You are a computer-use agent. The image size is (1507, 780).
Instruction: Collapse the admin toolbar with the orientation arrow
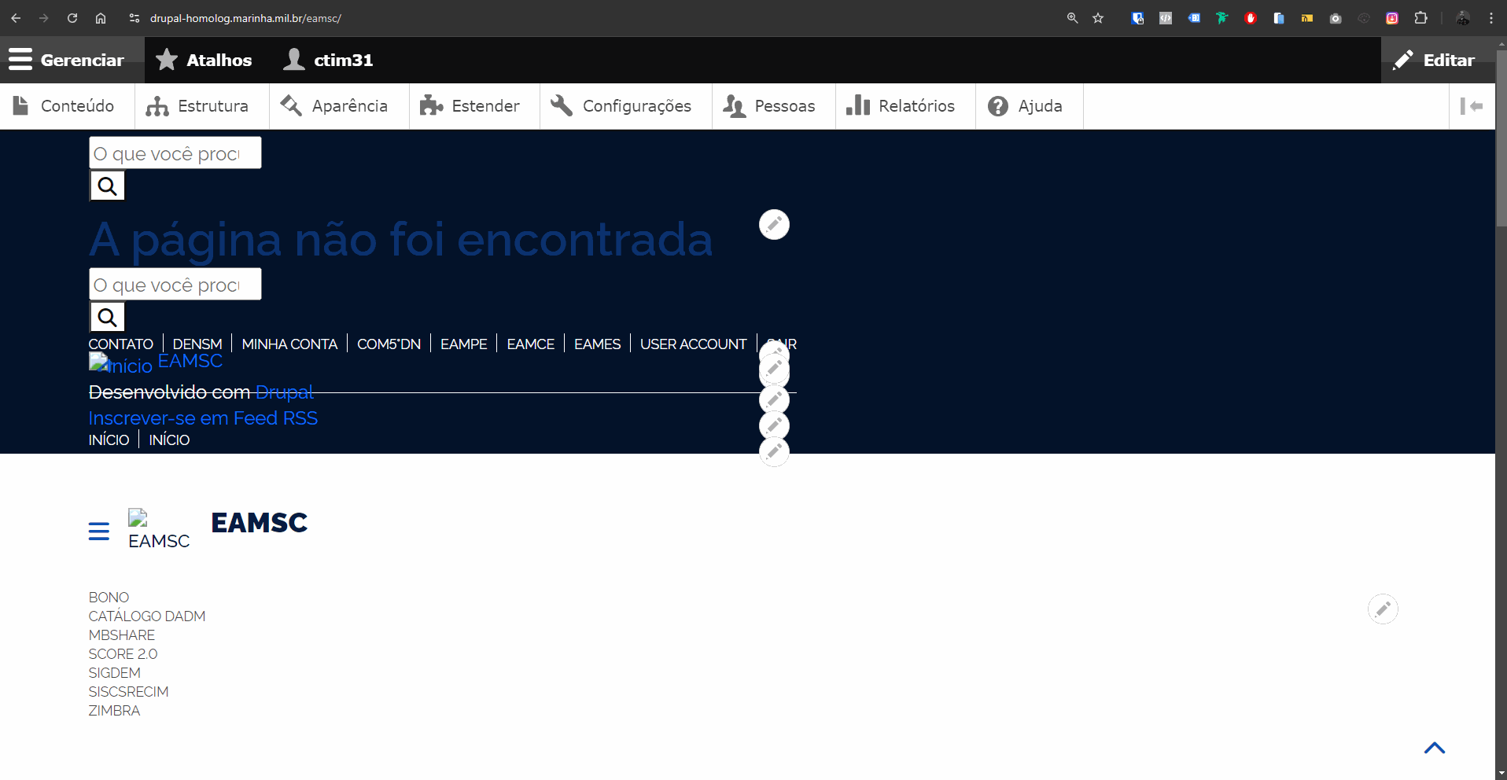pyautogui.click(x=1472, y=105)
